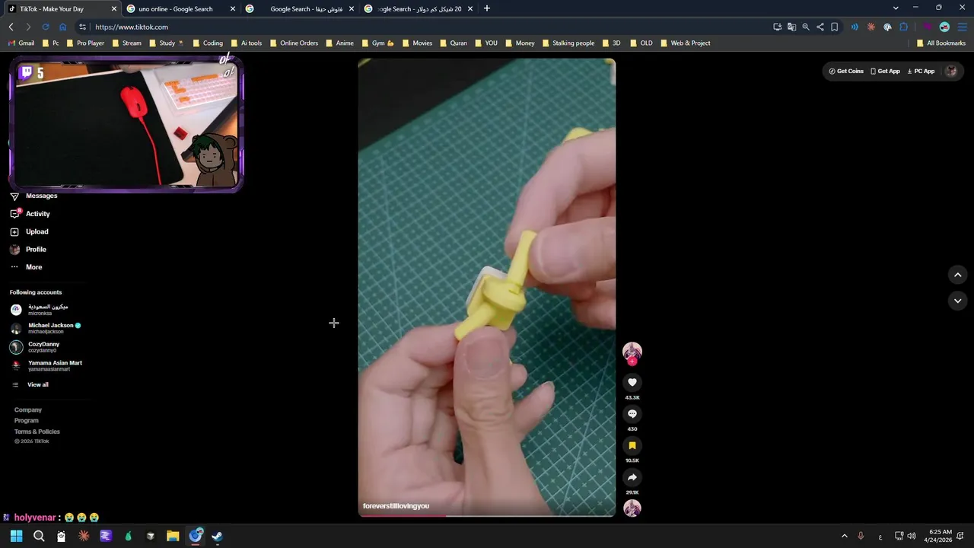Open the Gmail bookmark
The height and width of the screenshot is (548, 974).
tap(21, 43)
